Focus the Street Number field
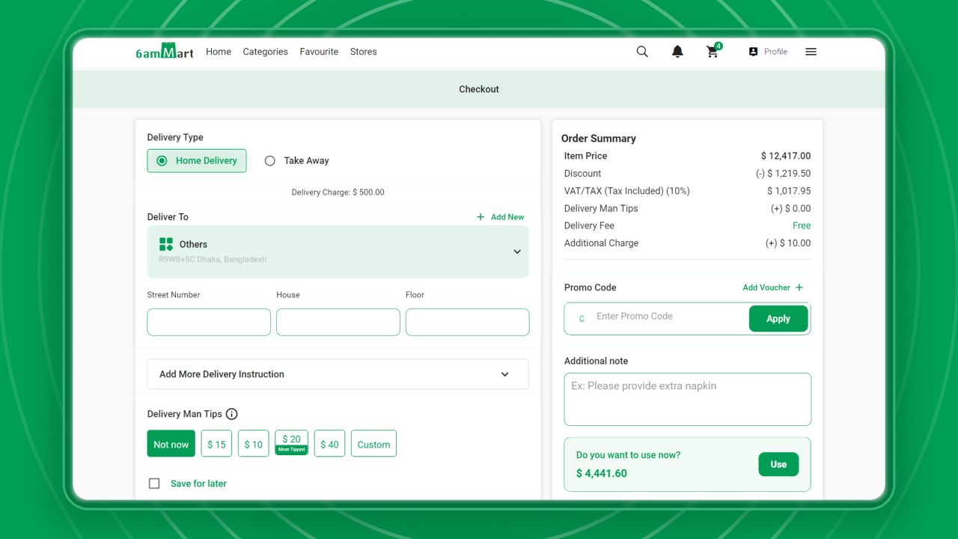Viewport: 958px width, 539px height. [x=209, y=322]
